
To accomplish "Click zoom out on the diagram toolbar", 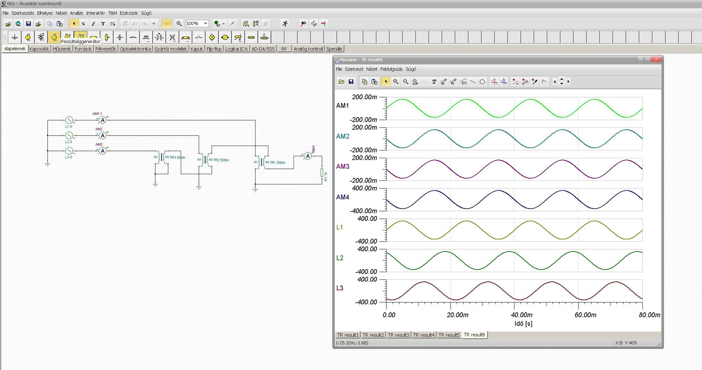I will (x=405, y=82).
